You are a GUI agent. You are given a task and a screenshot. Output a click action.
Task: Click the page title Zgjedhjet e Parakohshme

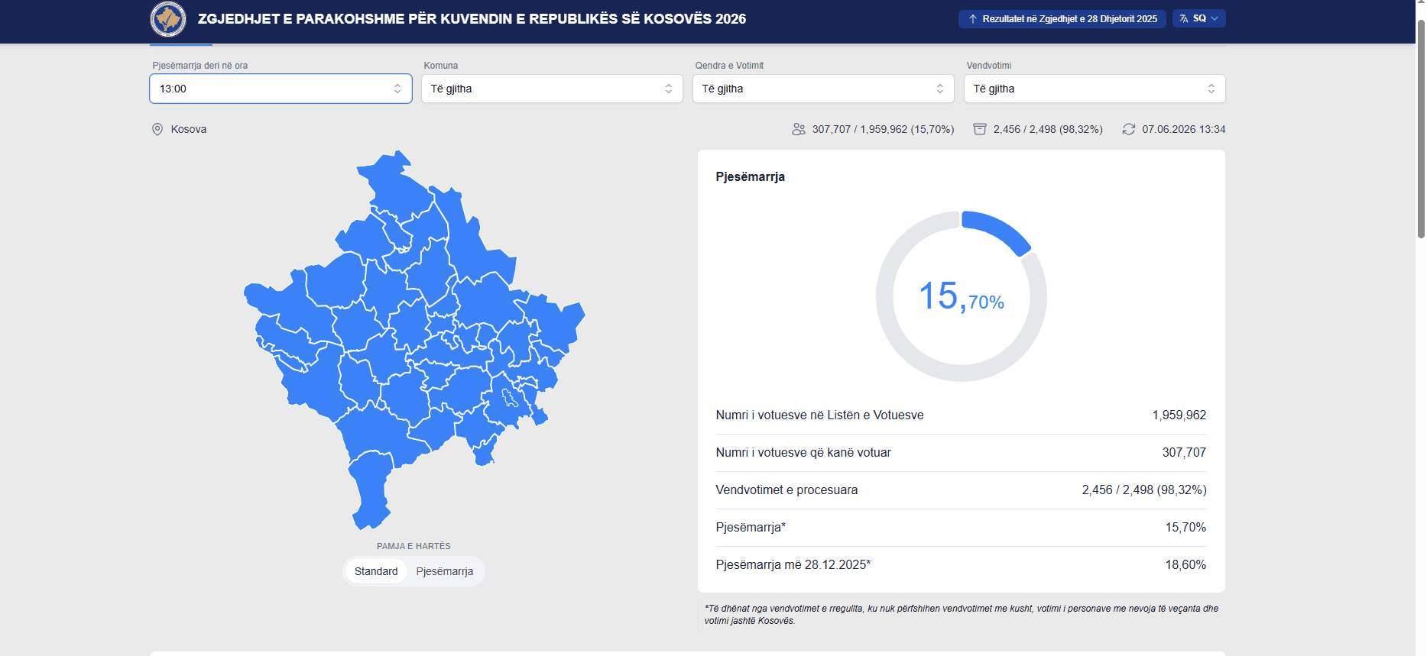click(x=472, y=19)
